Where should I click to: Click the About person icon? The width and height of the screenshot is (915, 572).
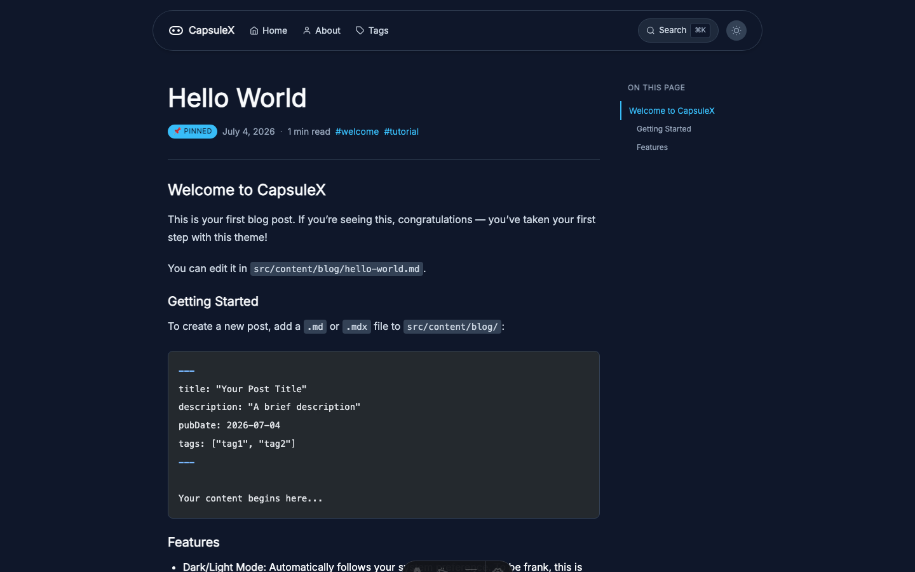coord(307,31)
